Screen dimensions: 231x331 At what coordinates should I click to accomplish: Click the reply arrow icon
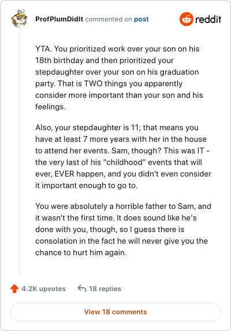coord(81,288)
